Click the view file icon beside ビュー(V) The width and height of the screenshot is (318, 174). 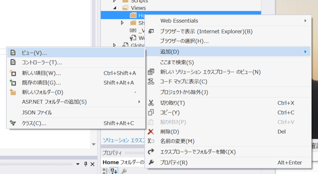[x=13, y=53]
